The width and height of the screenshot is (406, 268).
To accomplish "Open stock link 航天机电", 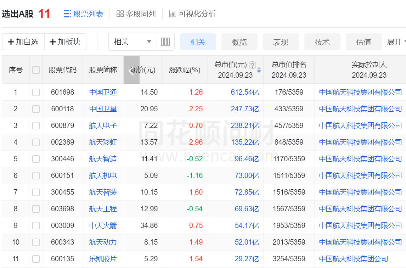I will (x=103, y=175).
